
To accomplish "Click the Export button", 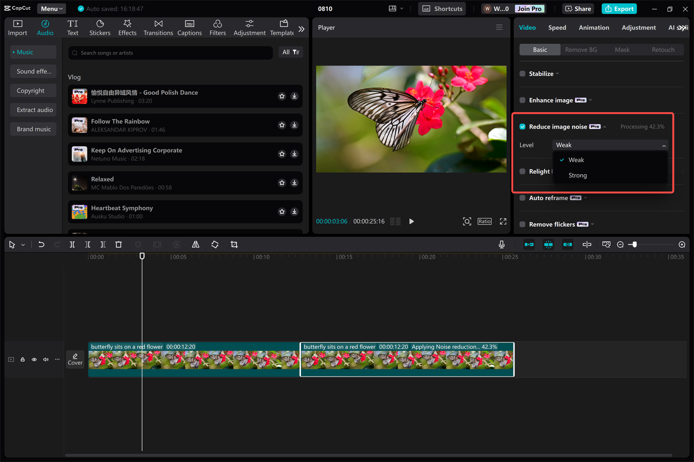I will pos(619,9).
